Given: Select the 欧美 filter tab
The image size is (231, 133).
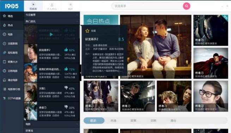Looking at the screenshot, I should pos(133,121).
